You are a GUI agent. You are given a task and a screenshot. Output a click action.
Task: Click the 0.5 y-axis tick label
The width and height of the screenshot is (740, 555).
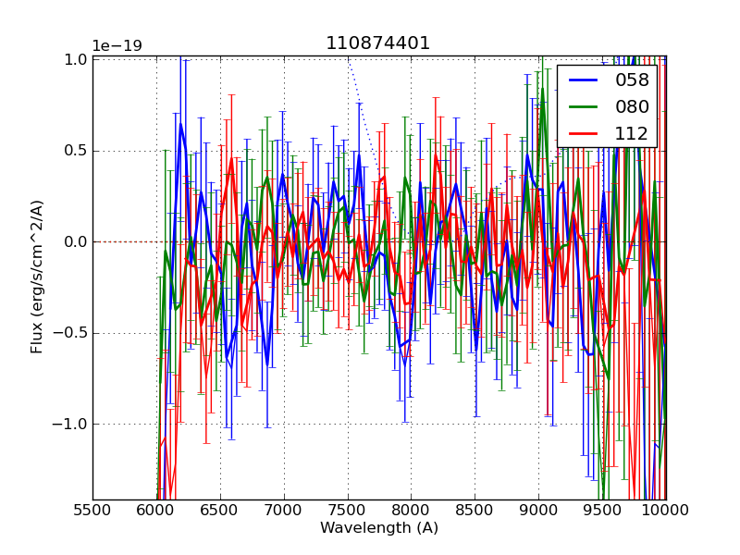tap(76, 151)
